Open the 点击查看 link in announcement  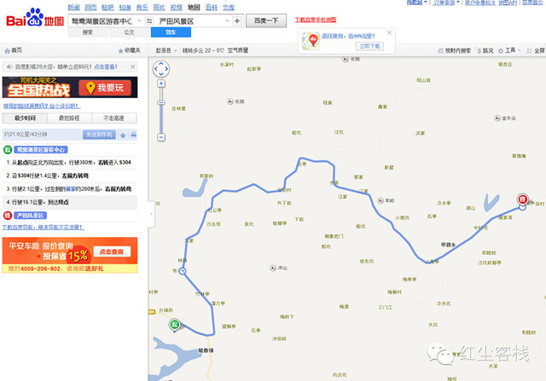coord(106,66)
